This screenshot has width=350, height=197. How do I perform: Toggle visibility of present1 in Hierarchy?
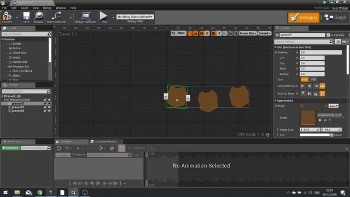pos(49,103)
